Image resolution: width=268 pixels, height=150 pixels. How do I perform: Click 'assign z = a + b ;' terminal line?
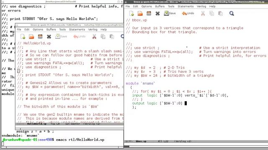pos(35,132)
